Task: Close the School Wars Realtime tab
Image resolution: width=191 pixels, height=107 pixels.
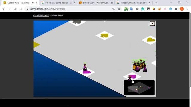Action: coord(36,3)
